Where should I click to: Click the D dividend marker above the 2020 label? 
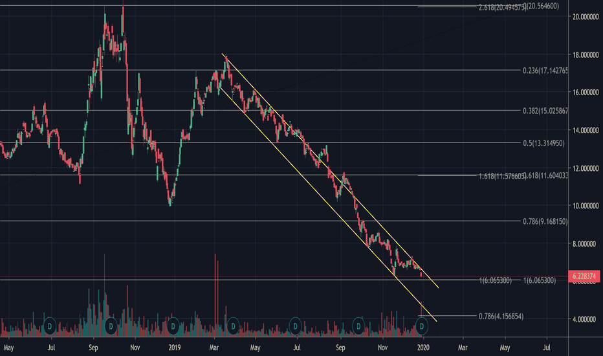pyautogui.click(x=422, y=326)
